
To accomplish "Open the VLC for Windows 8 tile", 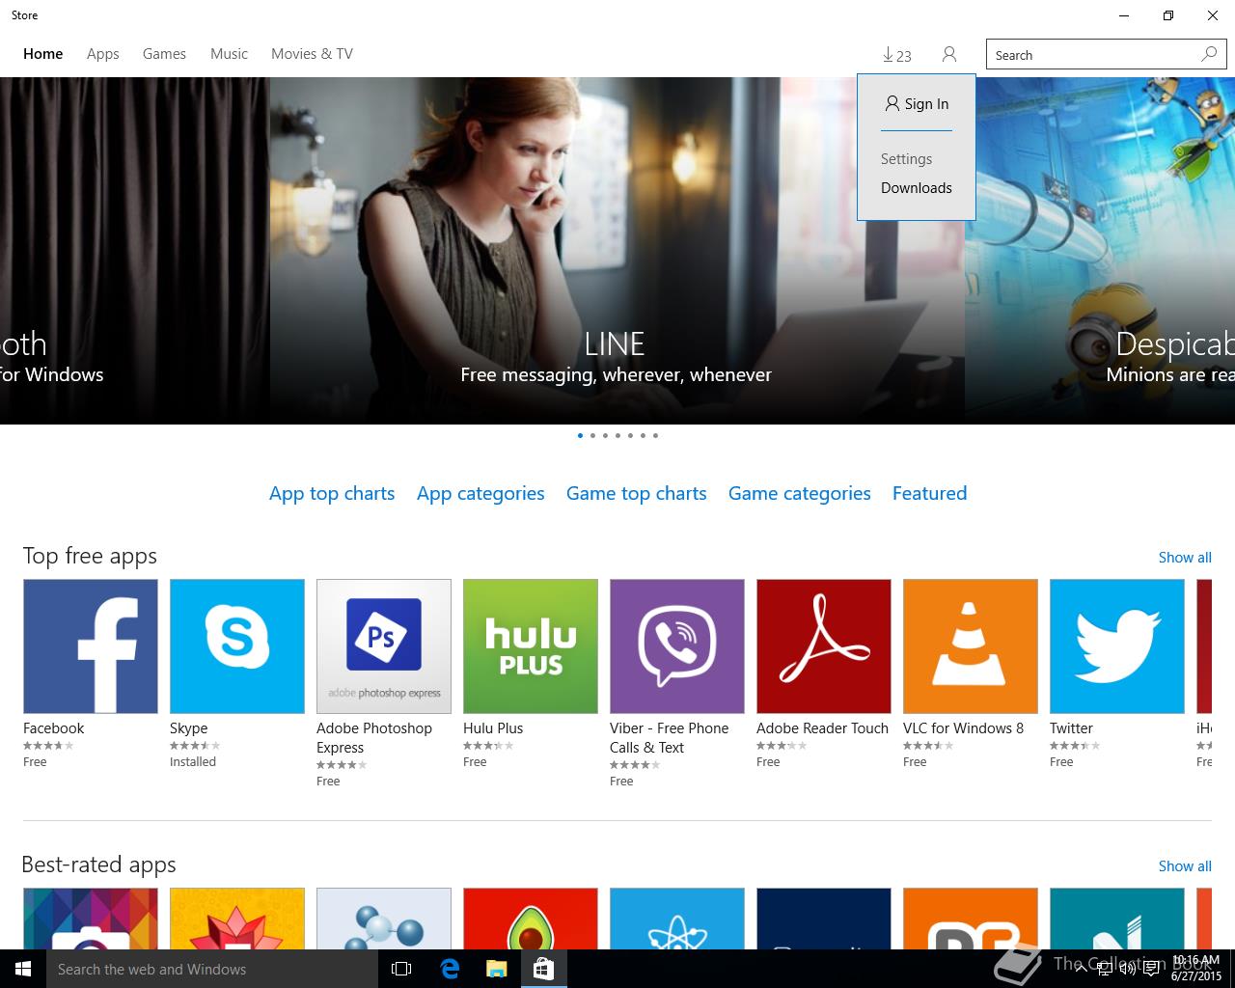I will click(x=971, y=646).
